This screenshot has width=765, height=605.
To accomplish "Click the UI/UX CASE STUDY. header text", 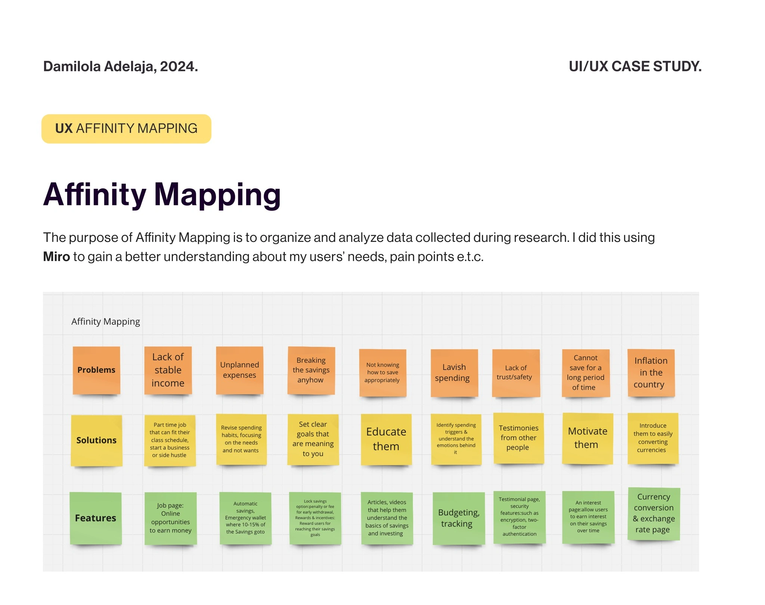I will coord(635,67).
